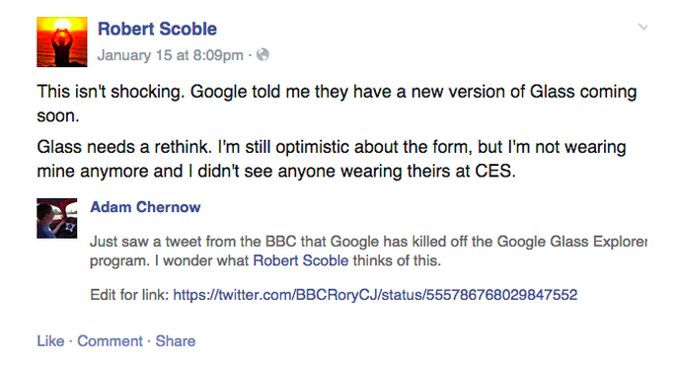This screenshot has width=675, height=368.
Task: Open the January 15 at 8:09pm timestamp
Action: tap(171, 55)
